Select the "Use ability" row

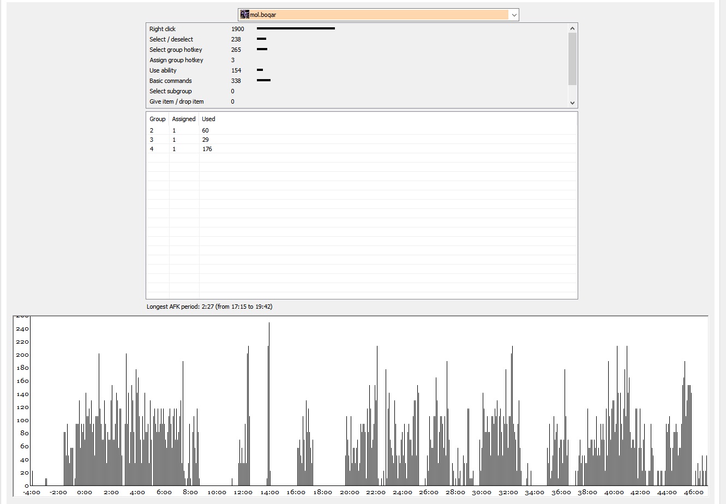coord(357,70)
